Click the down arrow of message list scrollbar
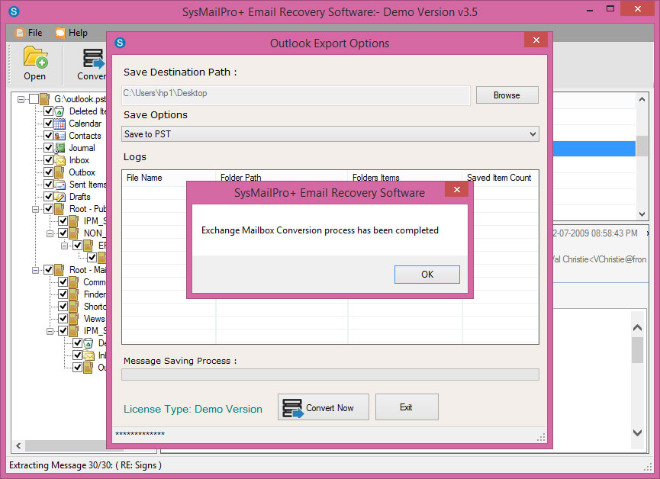Viewport: 660px width, 479px height. point(642,214)
